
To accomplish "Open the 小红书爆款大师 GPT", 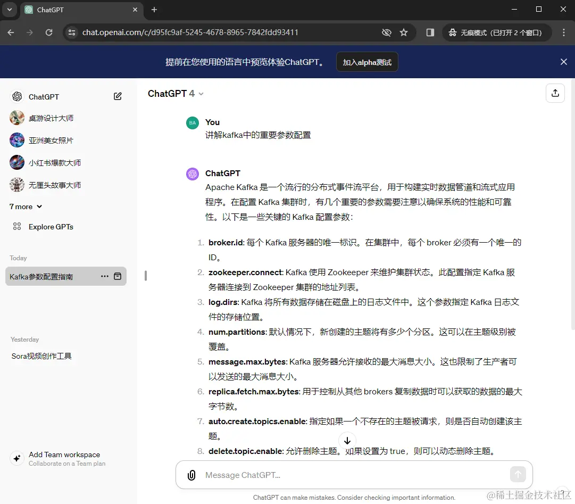I will pos(55,162).
